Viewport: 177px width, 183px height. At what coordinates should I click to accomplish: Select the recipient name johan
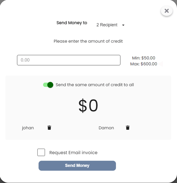coord(28,128)
